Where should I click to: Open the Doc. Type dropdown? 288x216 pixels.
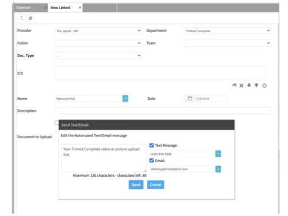pyautogui.click(x=98, y=56)
